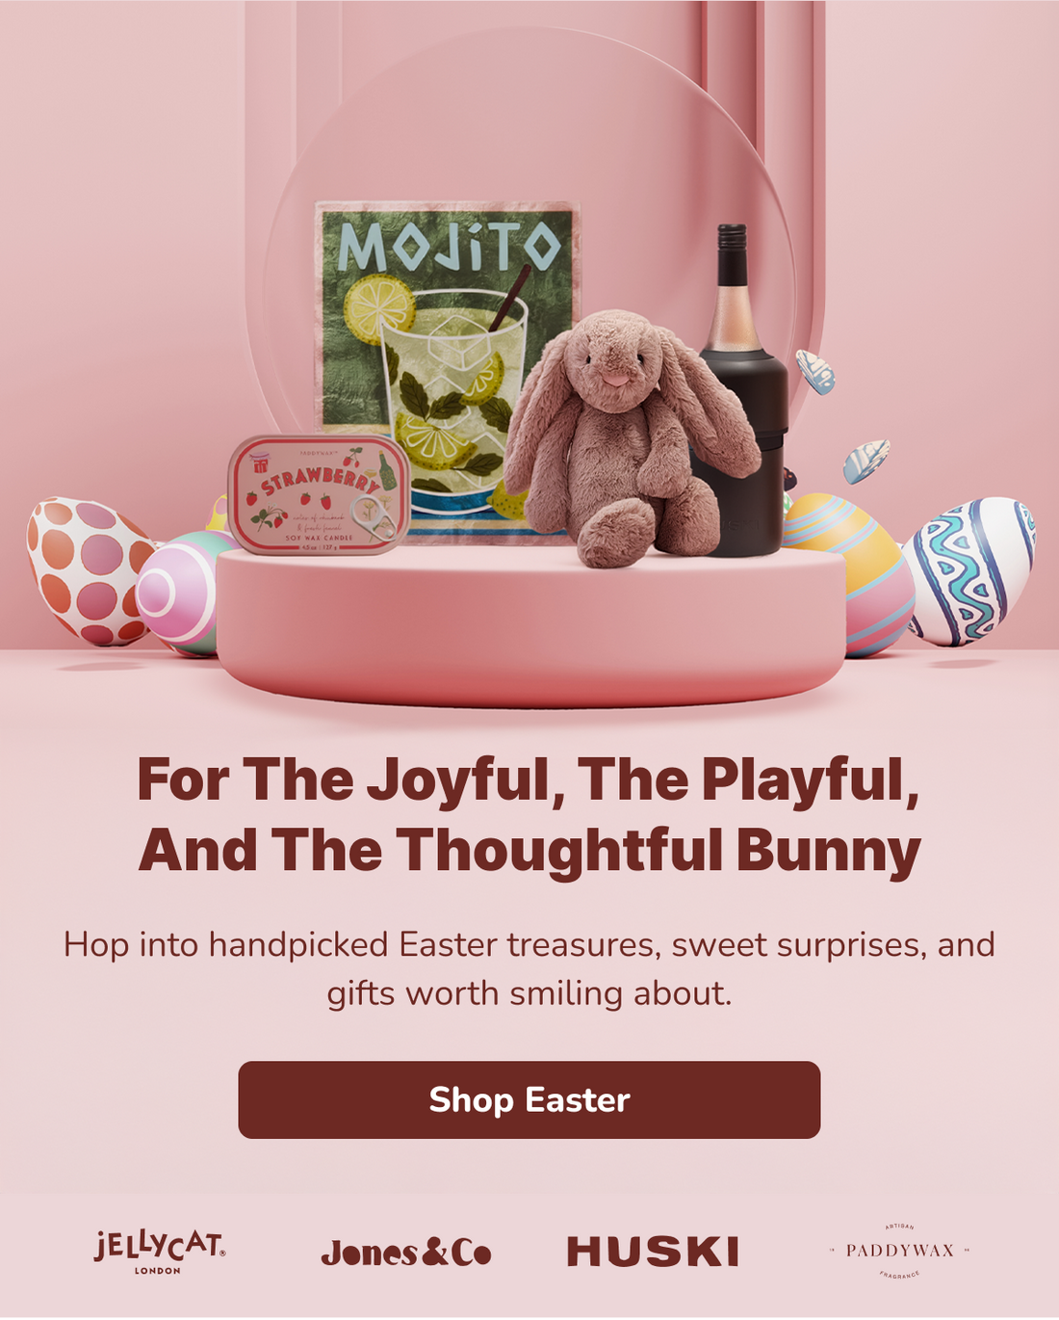Click the headline about the thoughtful bunny
Screen dimensions: 1059x1320
pyautogui.click(x=529, y=815)
